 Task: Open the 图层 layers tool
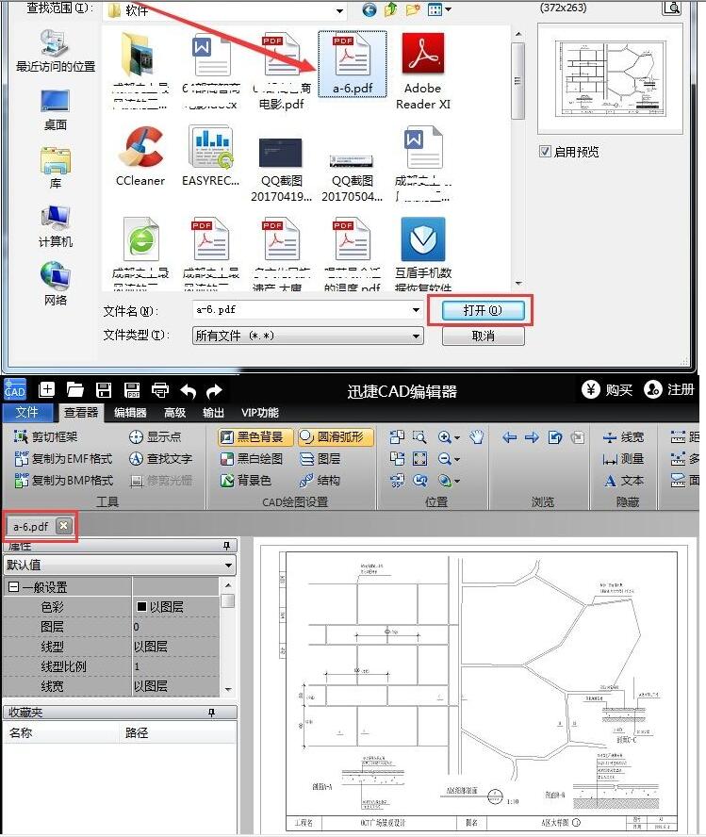pos(320,459)
